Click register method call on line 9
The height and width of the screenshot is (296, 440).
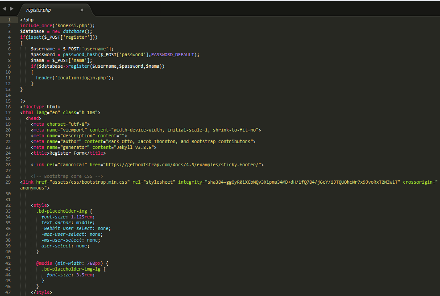[79, 66]
